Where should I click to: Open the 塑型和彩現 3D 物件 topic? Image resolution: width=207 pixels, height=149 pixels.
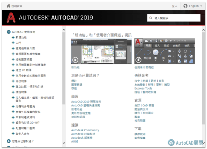(x=28, y=123)
